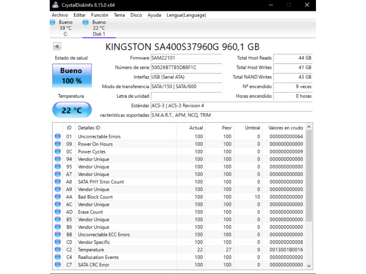Click the transfer mode field SATA/150 | SATA/600

186,86
